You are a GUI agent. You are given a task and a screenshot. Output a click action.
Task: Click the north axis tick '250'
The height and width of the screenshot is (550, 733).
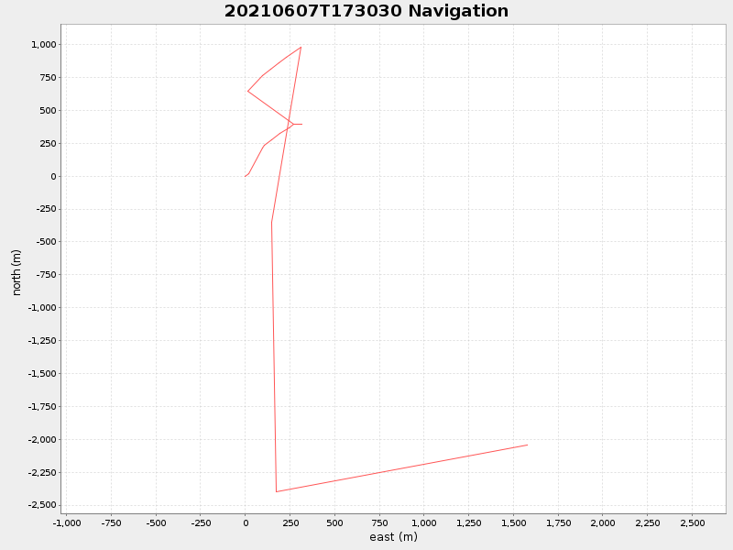tap(48, 143)
